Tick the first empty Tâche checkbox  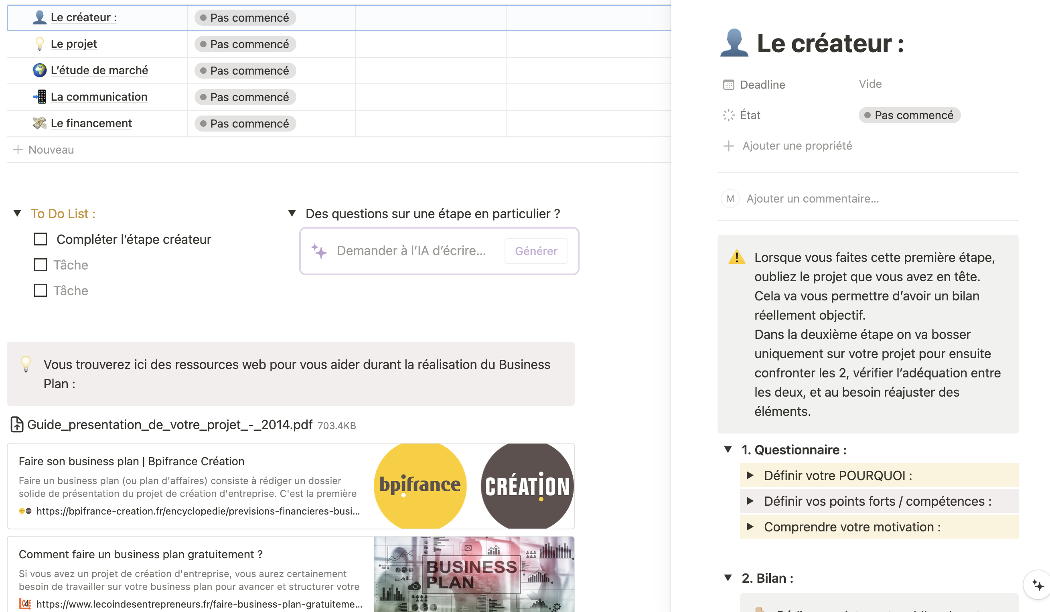click(x=41, y=265)
